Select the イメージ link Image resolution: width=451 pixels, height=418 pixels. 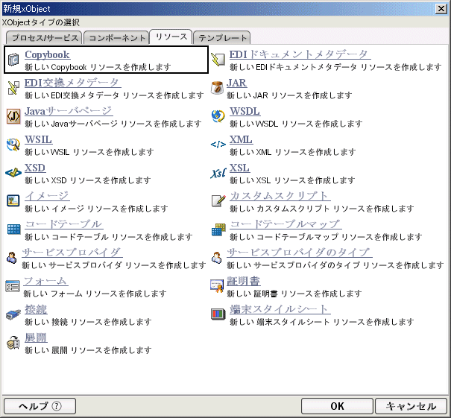point(47,196)
